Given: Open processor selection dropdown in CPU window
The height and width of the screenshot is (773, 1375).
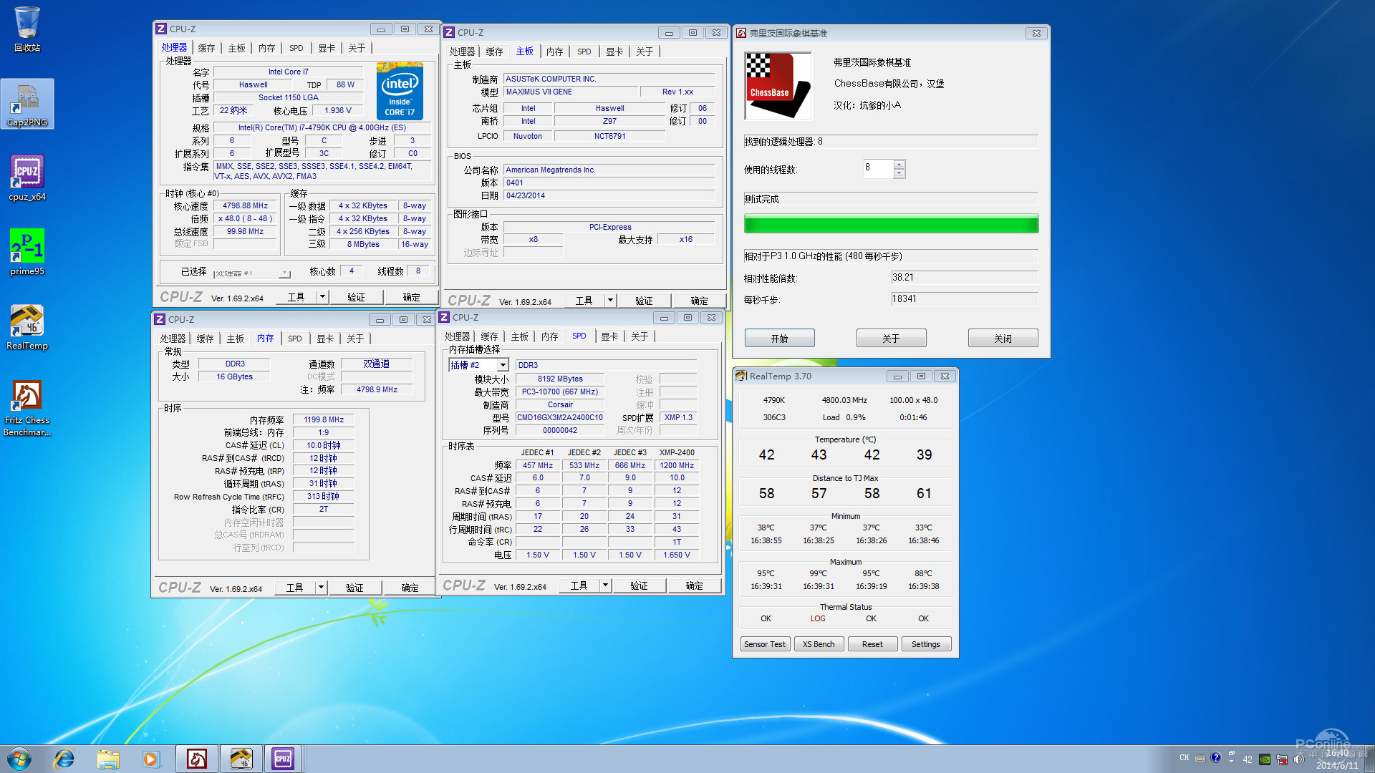Looking at the screenshot, I should click(x=285, y=273).
